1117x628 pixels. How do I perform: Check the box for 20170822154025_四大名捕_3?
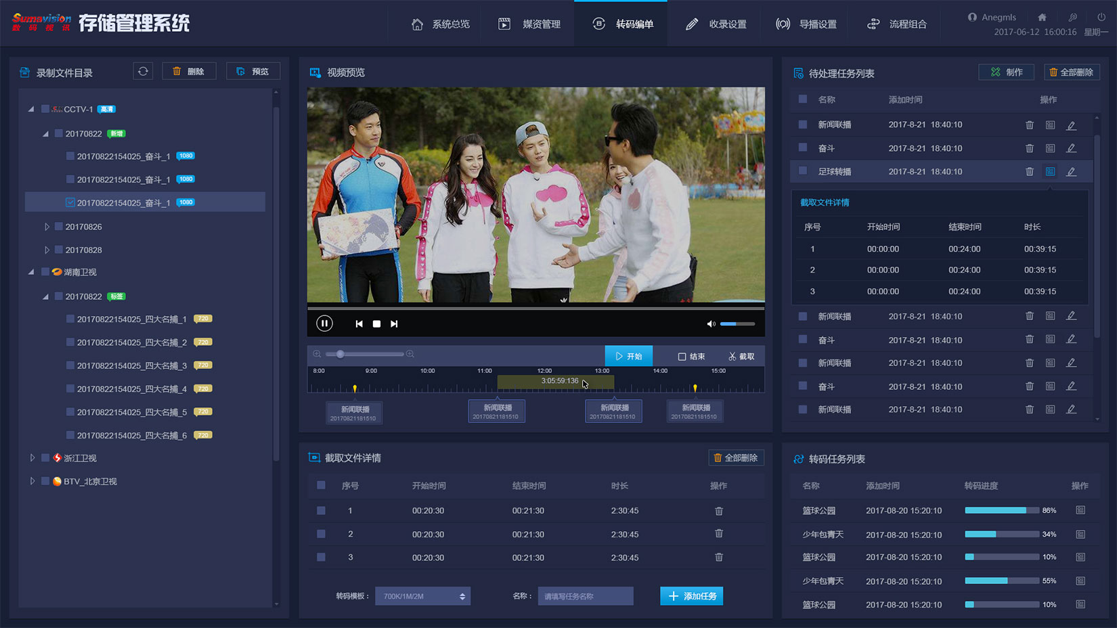70,365
